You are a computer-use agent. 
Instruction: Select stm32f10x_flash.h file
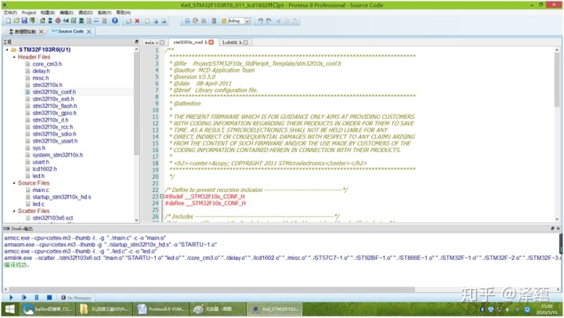55,106
